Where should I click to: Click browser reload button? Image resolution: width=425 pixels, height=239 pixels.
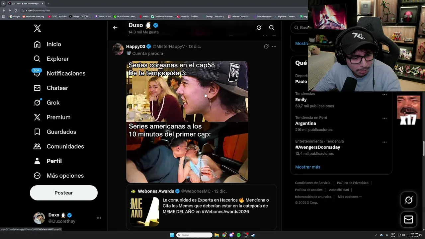pos(15,10)
